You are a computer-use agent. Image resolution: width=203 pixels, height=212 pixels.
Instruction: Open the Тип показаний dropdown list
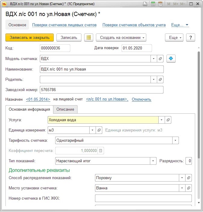coord(153,161)
